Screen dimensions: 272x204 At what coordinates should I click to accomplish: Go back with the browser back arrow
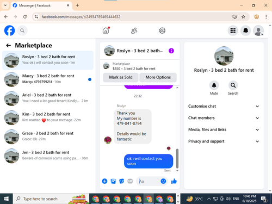click(x=6, y=17)
